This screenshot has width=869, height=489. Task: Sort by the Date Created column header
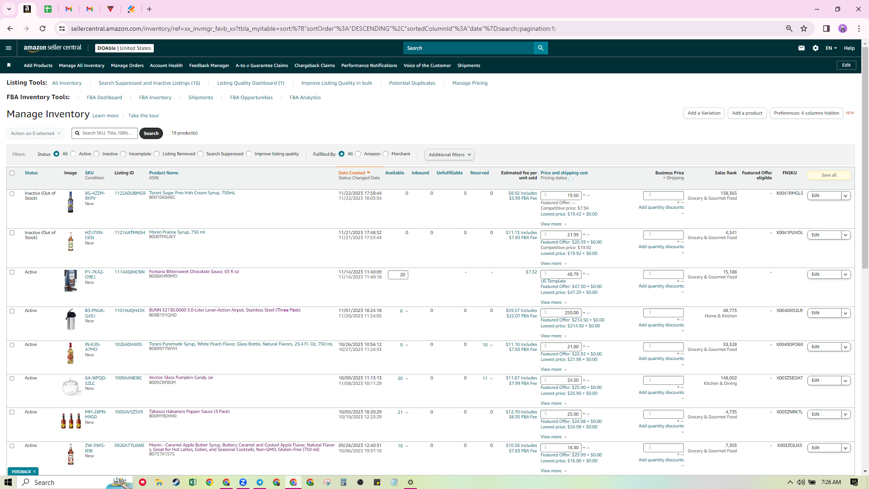pos(354,173)
